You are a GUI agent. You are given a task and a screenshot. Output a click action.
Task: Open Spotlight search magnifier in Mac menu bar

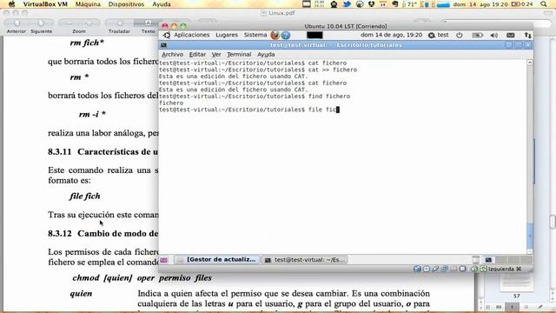coord(544,4)
